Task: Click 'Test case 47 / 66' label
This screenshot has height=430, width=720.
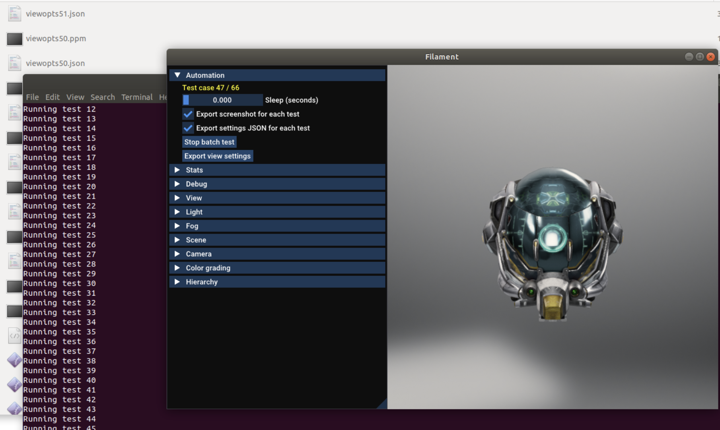Action: click(211, 87)
